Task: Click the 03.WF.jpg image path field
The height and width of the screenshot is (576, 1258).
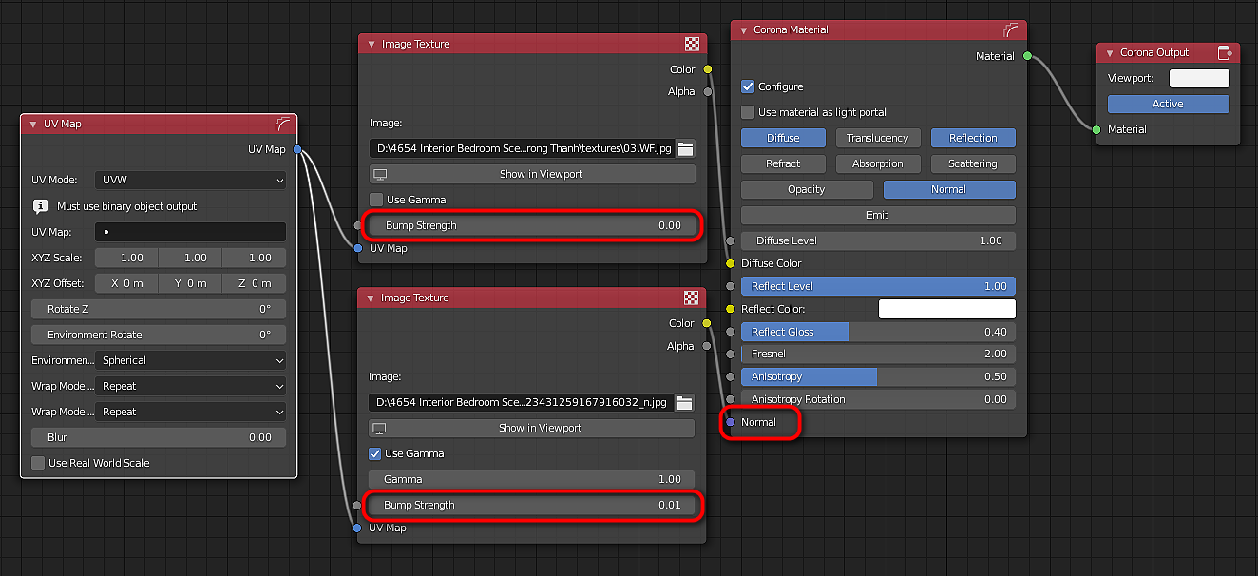Action: click(522, 148)
